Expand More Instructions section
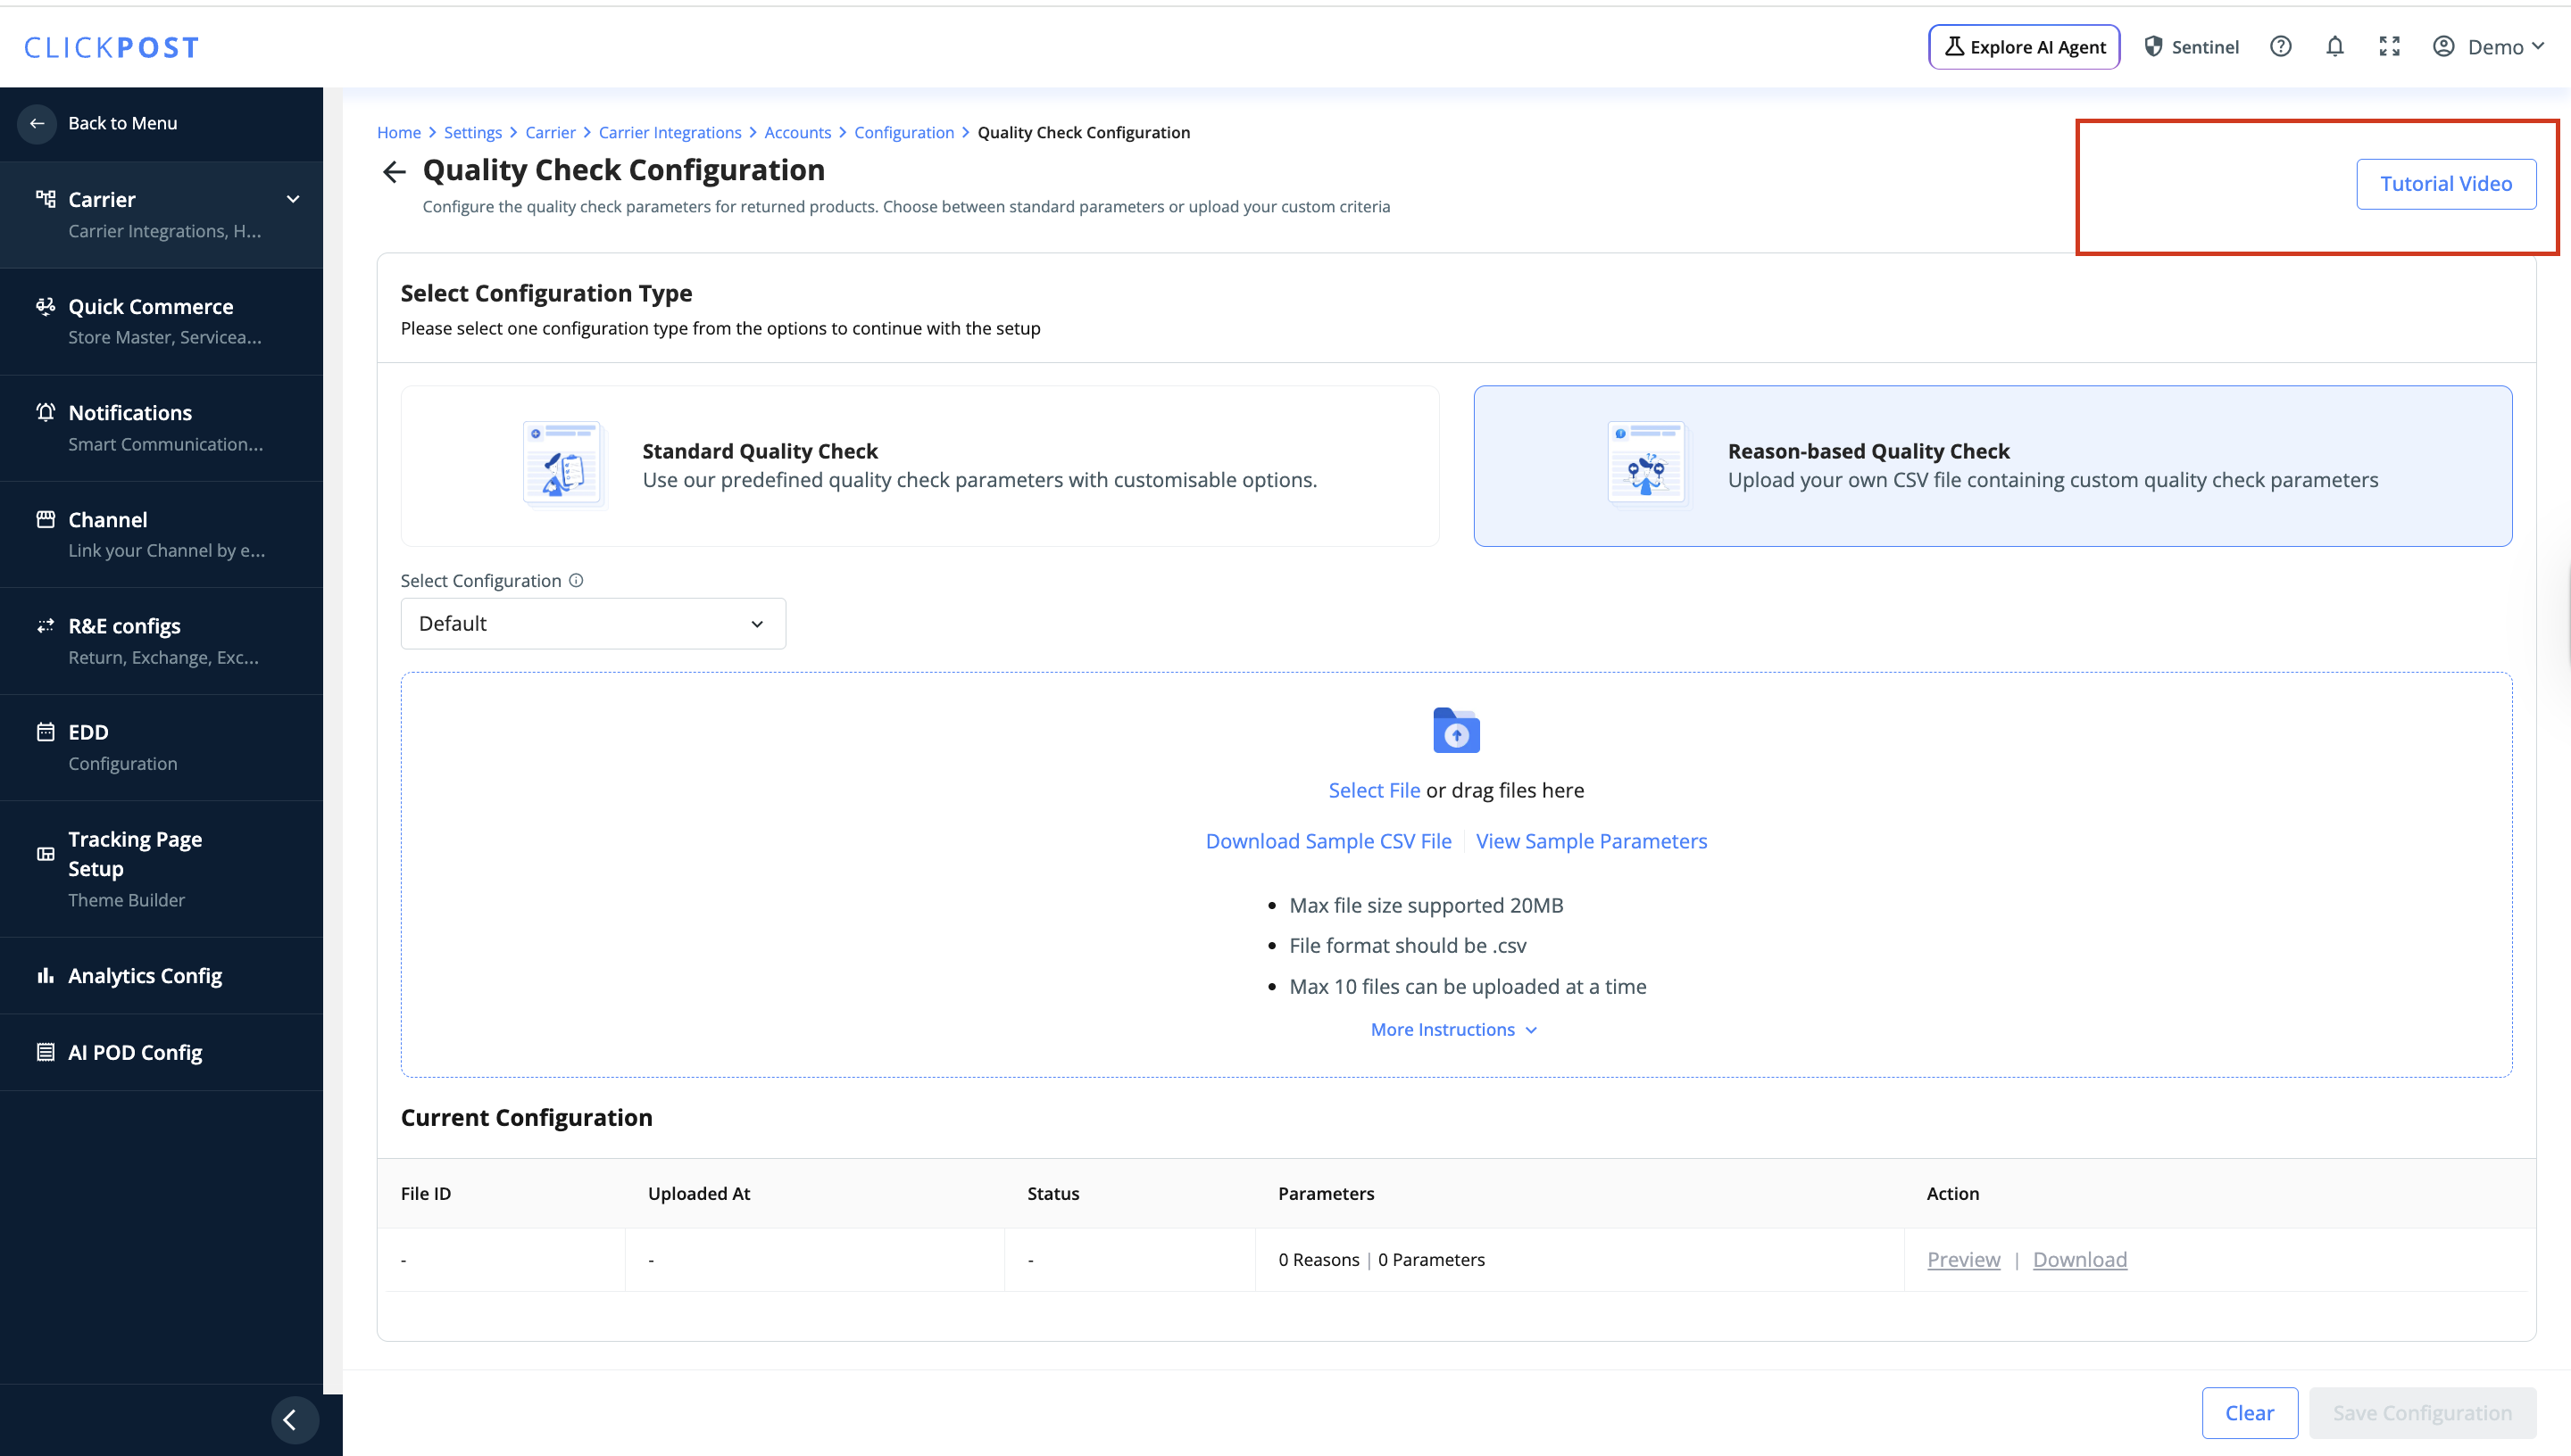Image resolution: width=2571 pixels, height=1456 pixels. [1453, 1029]
